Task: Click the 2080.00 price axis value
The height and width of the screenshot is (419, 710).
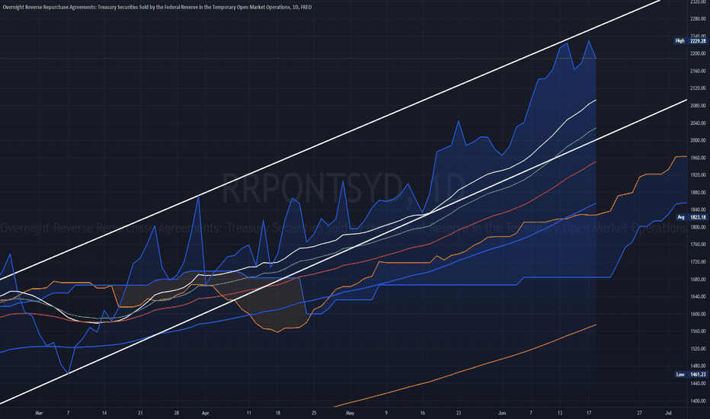Action: click(x=698, y=106)
